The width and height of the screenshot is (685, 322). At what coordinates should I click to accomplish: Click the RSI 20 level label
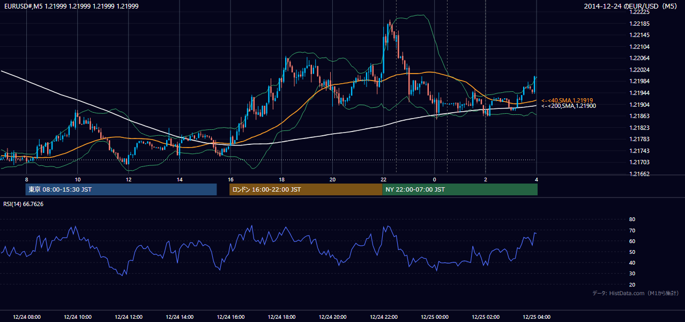coord(632,284)
